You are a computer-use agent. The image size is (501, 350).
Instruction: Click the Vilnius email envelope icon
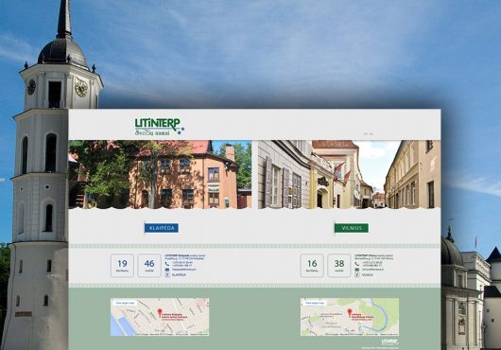pos(357,270)
